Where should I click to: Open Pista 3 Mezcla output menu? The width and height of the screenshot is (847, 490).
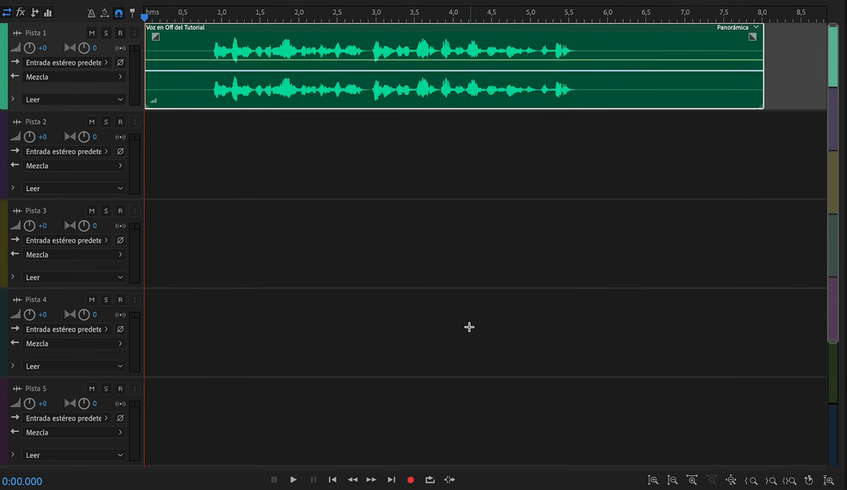pyautogui.click(x=74, y=255)
